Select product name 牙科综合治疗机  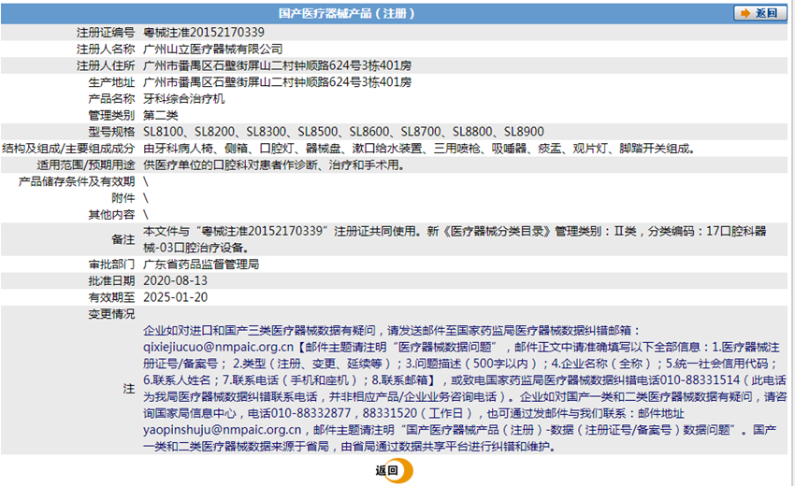pyautogui.click(x=183, y=99)
